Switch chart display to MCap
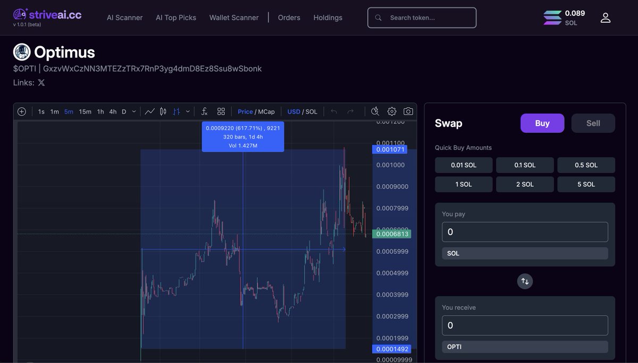Image resolution: width=638 pixels, height=363 pixels. point(267,111)
